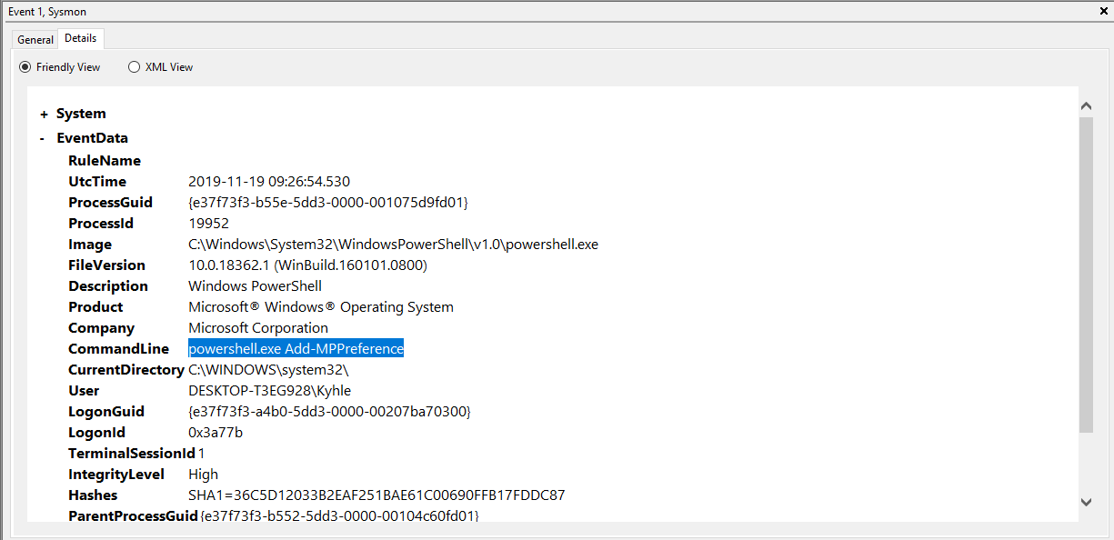Click the vertical scrollbar thumb
Screen dimensions: 1114x540
coord(1086,273)
